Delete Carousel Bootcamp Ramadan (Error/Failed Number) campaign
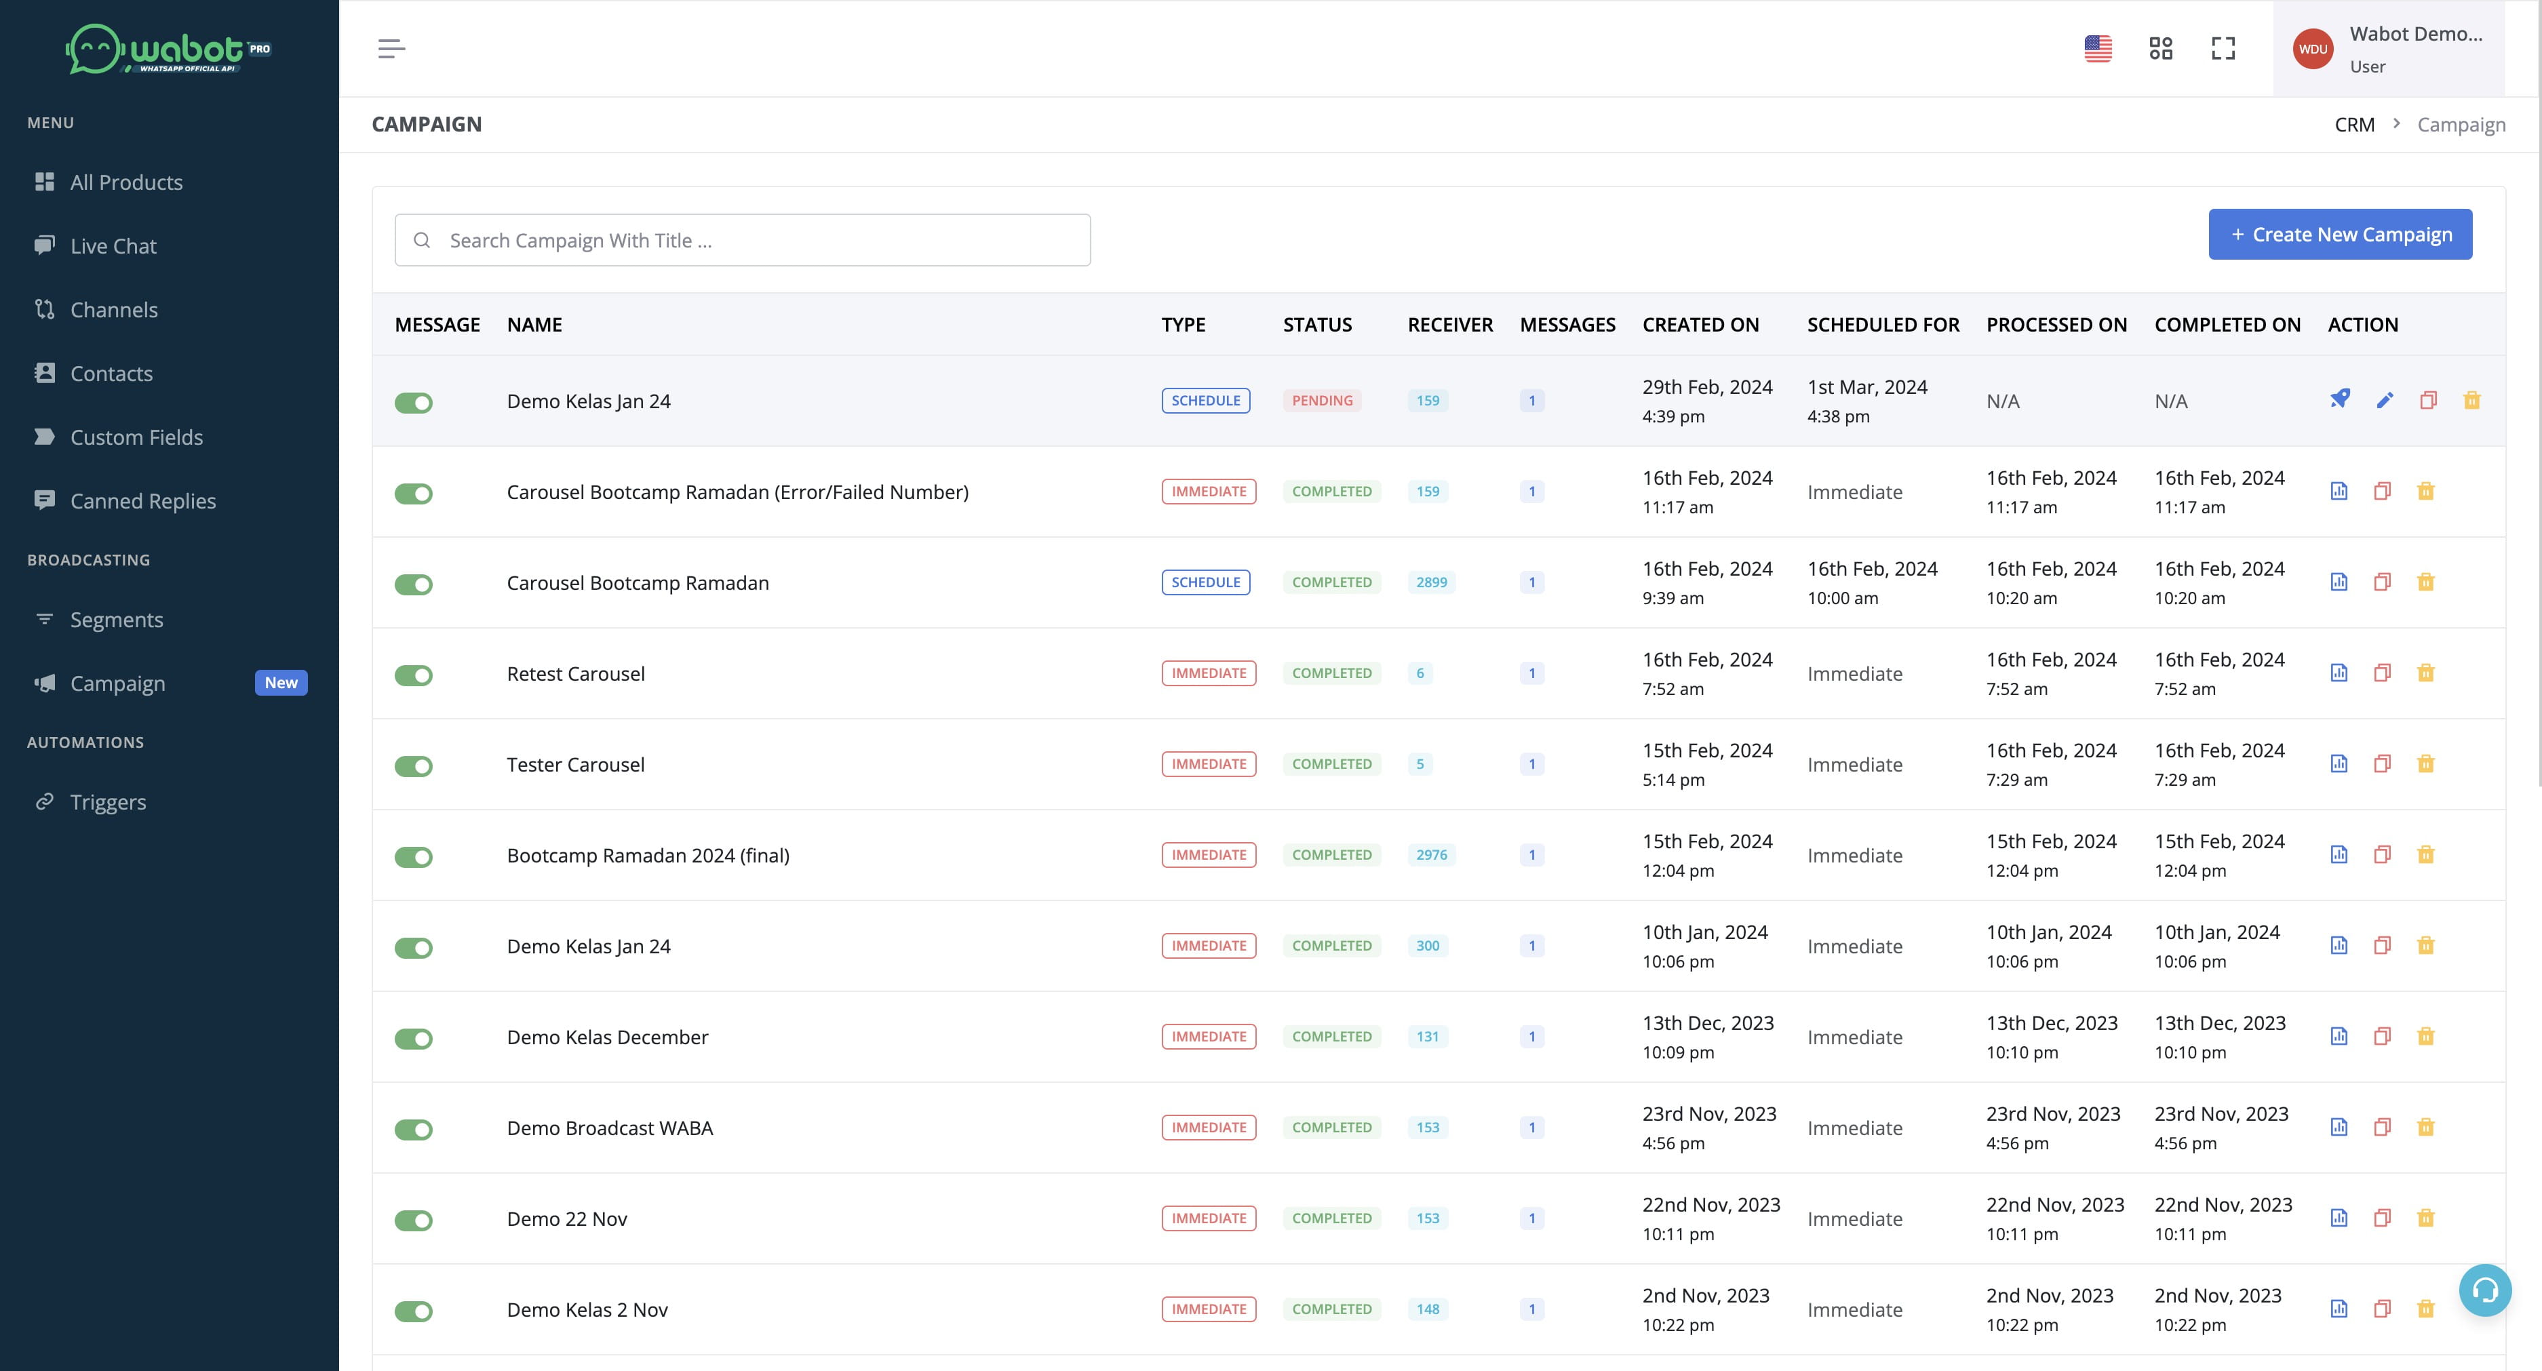This screenshot has height=1371, width=2542. point(2425,491)
